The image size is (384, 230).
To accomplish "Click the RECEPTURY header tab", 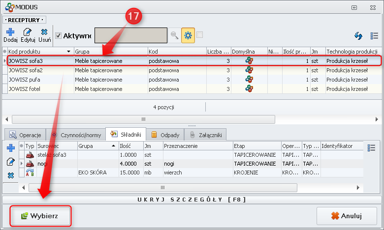I will [24, 20].
